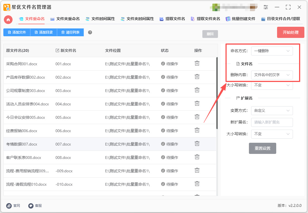Open the 命名方式 dropdown
The width and height of the screenshot is (308, 213).
coord(272,51)
